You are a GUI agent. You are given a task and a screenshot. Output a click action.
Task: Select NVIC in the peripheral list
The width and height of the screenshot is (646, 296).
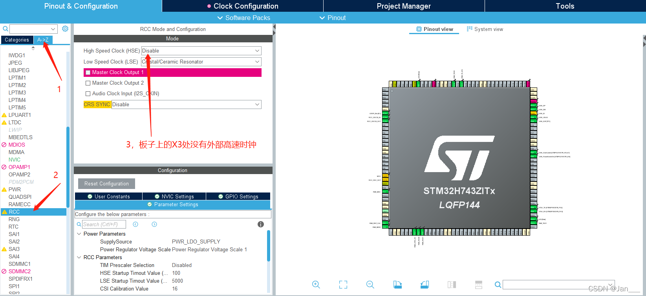(15, 160)
